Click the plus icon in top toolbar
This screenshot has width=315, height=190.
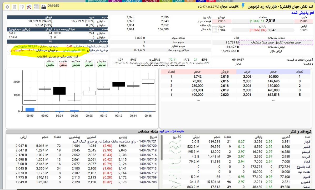pyautogui.click(x=7, y=6)
